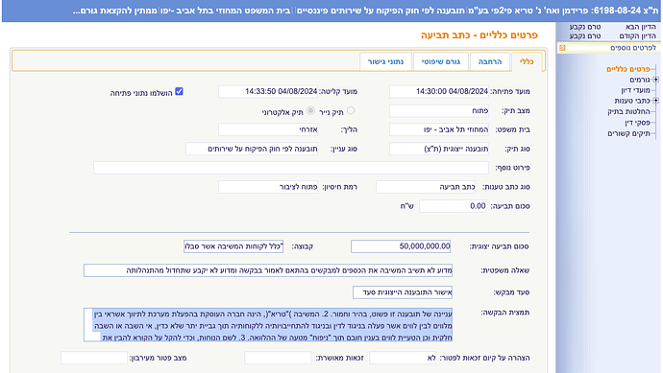Screen dimensions: 663x373
Task: Click the סכום תביעה יצוגית amount field
Action: (x=401, y=246)
